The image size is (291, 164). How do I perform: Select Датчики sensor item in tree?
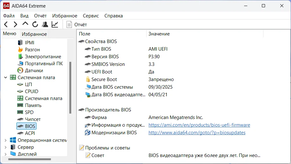[34, 71]
